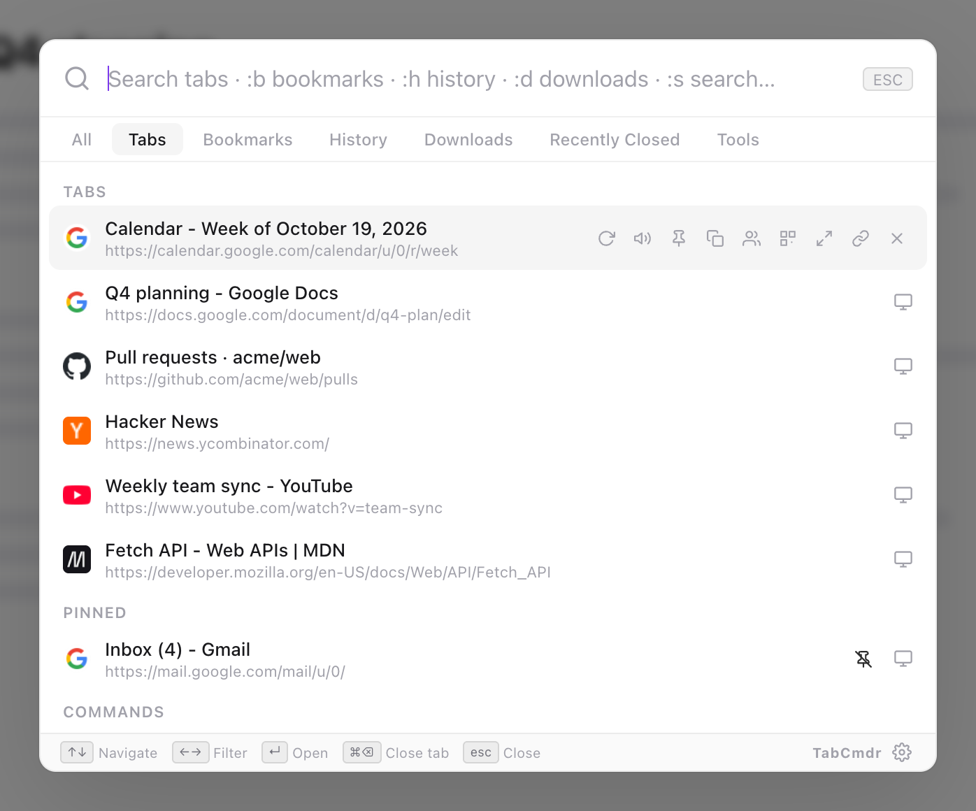The height and width of the screenshot is (811, 976).
Task: Click the monitor icon on Hacker News row
Action: [903, 431]
